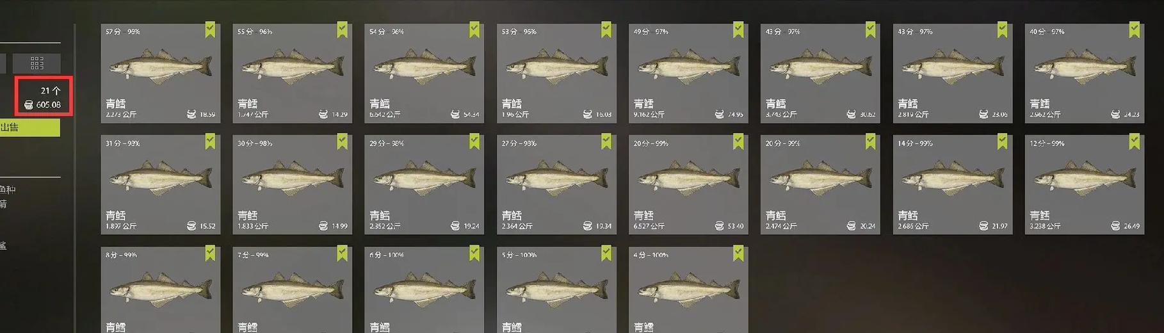Uncheck the green mark on 30分 fish
Screen dimensions: 1164x333
tap(343, 142)
